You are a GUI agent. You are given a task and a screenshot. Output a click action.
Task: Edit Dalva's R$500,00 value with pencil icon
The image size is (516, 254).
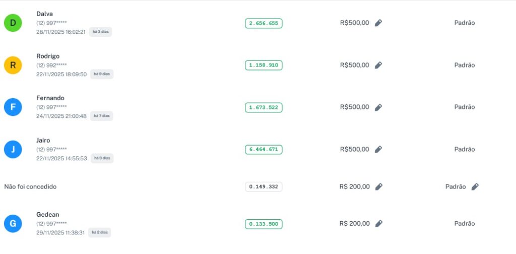(378, 23)
